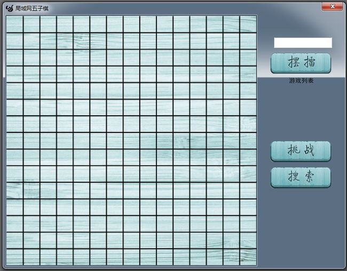Viewport: 347px width, 271px height.
Task: Click the app logo icon in title bar
Action: 10,9
